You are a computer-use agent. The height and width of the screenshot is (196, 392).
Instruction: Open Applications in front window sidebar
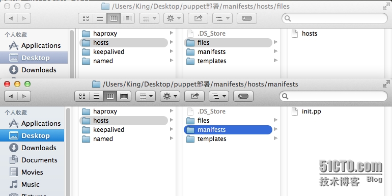click(32, 123)
